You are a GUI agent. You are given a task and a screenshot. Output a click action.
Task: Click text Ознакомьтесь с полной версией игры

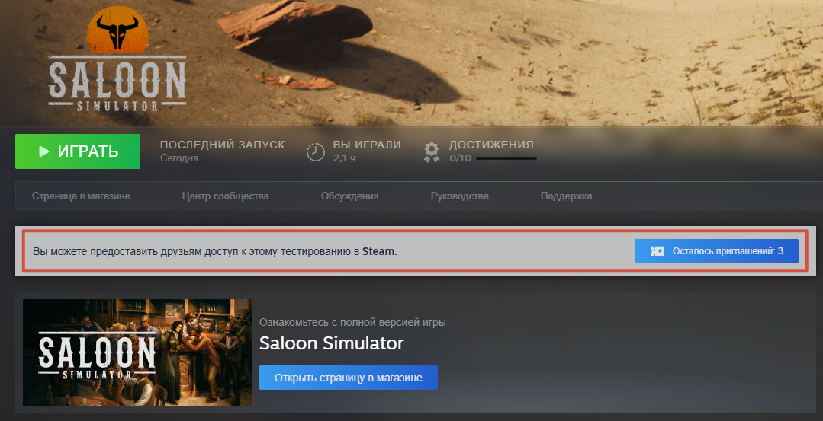coord(352,322)
